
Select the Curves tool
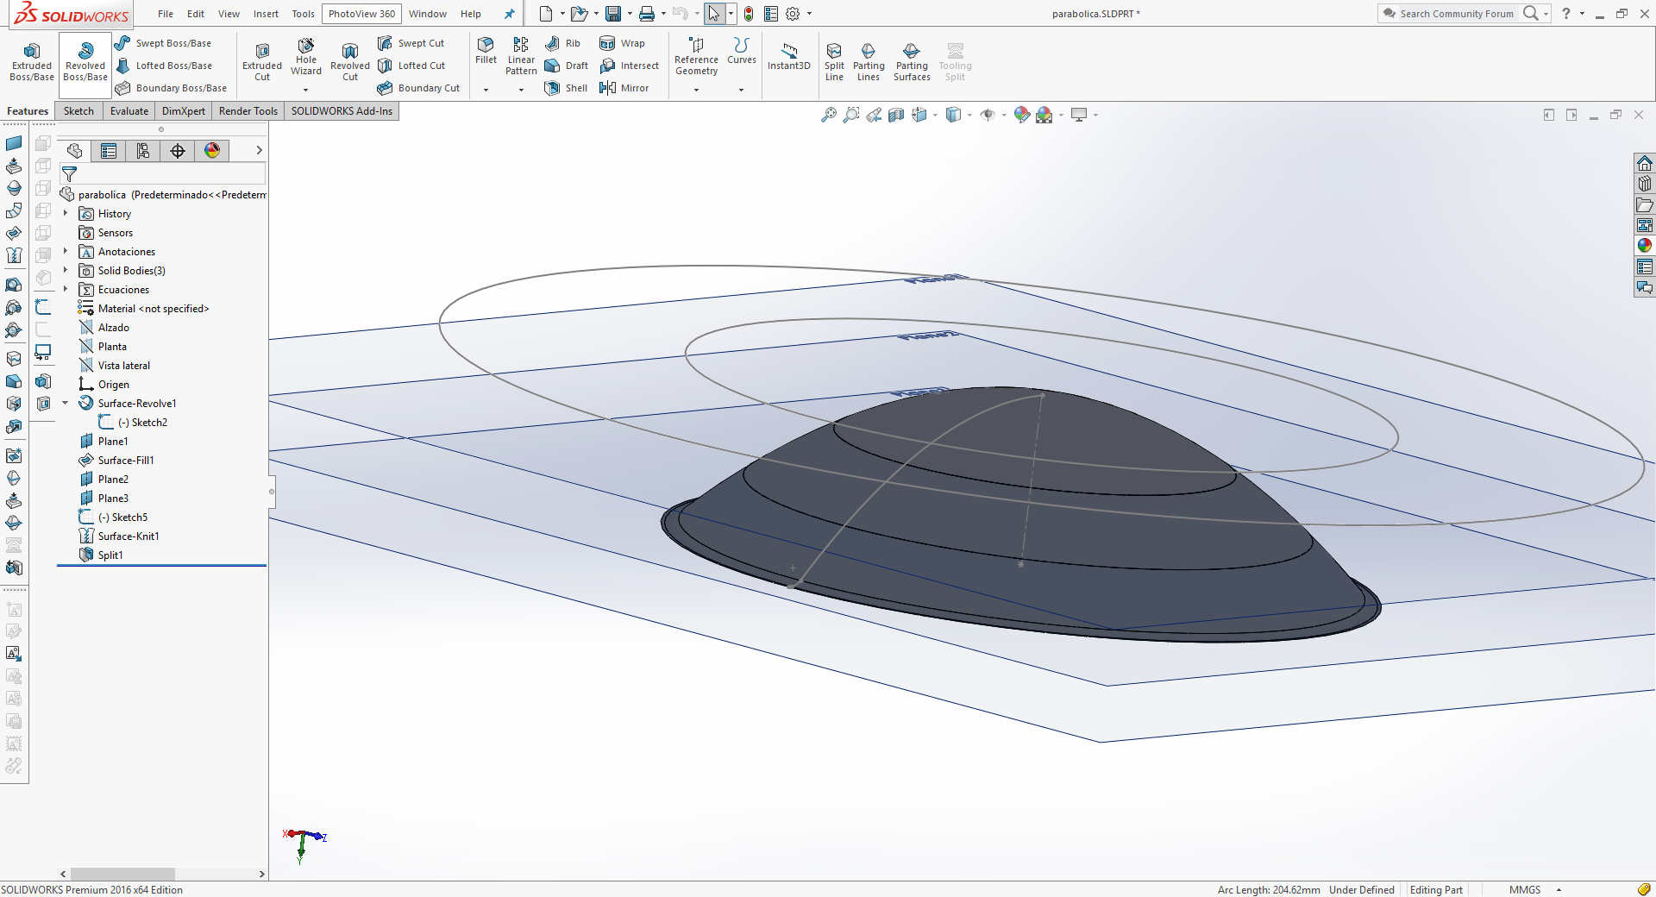click(x=742, y=50)
